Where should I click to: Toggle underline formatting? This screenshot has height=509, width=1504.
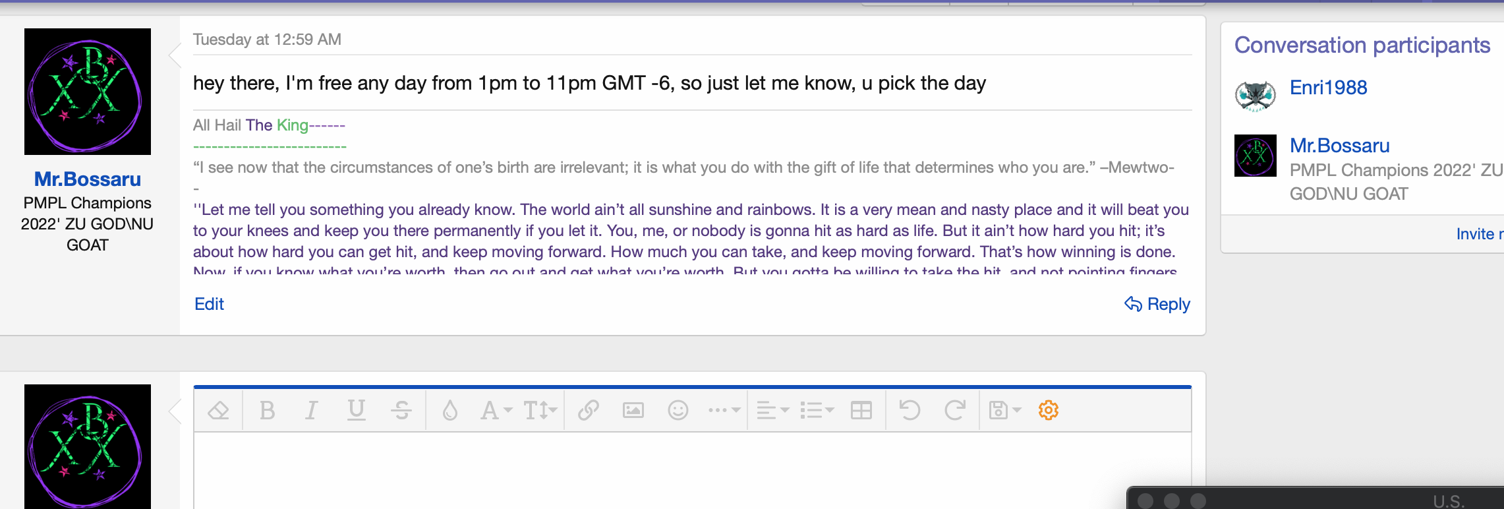(356, 411)
